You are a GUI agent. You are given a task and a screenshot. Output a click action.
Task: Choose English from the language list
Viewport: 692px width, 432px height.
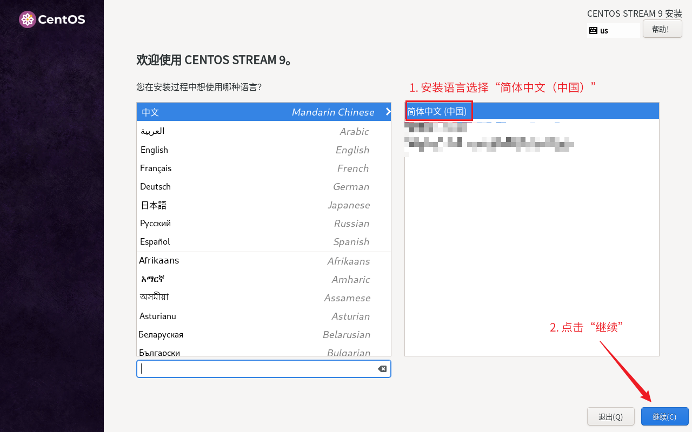tap(263, 150)
